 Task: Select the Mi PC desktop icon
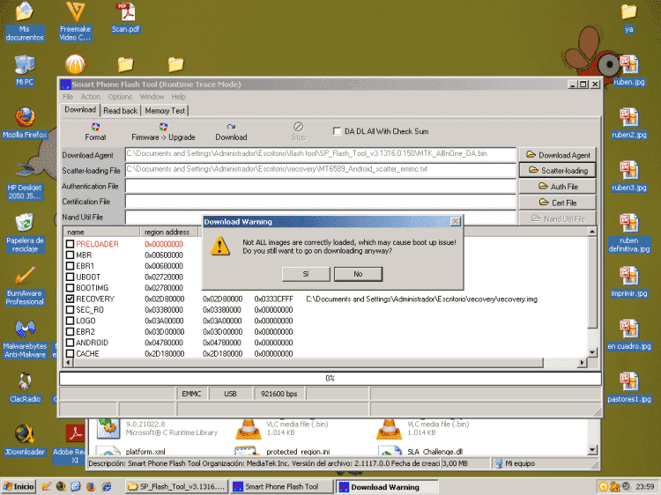(x=25, y=70)
